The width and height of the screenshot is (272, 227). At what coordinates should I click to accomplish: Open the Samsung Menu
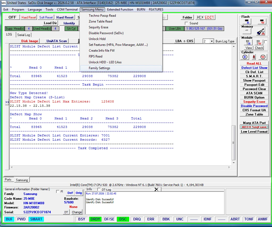(x=92, y=10)
